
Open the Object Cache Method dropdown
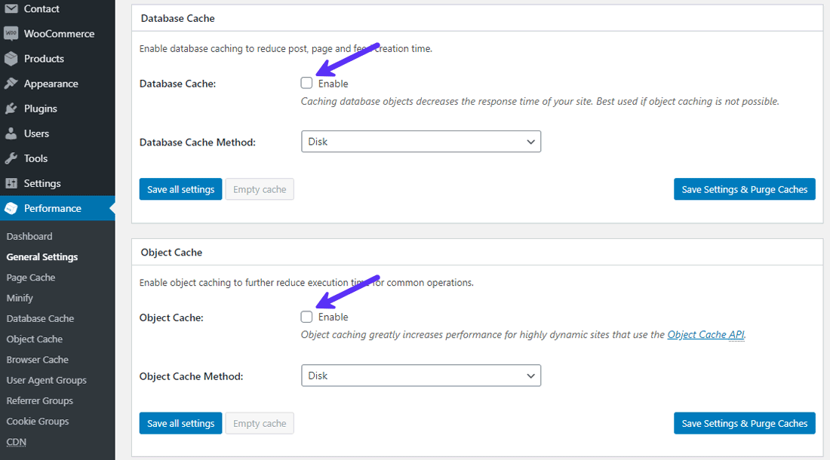(x=421, y=375)
